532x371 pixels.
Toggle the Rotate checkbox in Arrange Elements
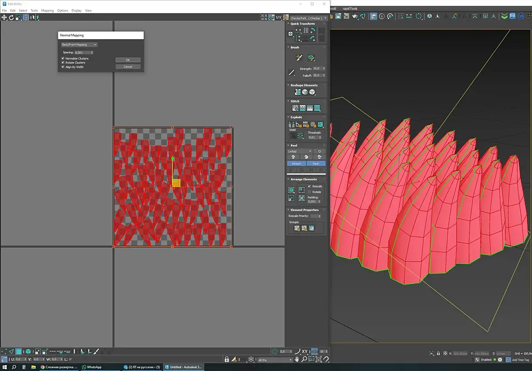click(x=309, y=192)
